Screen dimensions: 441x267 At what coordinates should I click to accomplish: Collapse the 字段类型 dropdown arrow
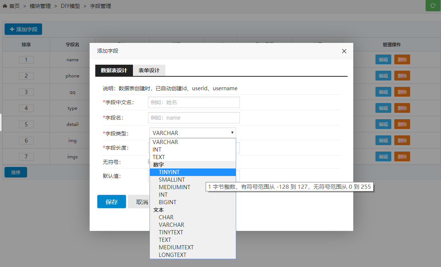[x=232, y=133]
